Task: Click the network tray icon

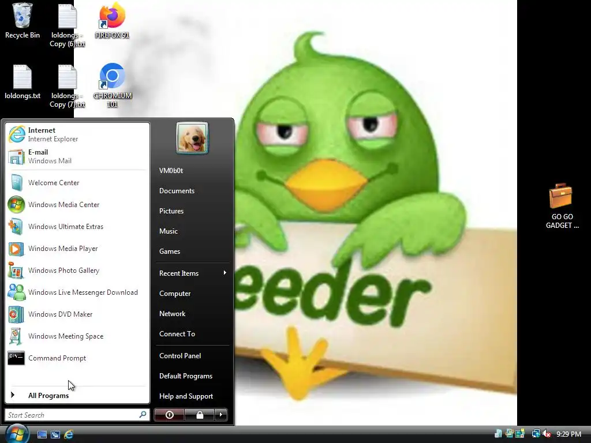Action: click(536, 434)
